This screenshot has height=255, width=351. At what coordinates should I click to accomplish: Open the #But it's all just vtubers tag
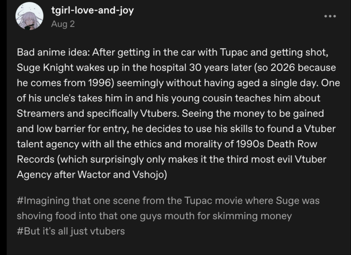pyautogui.click(x=70, y=231)
